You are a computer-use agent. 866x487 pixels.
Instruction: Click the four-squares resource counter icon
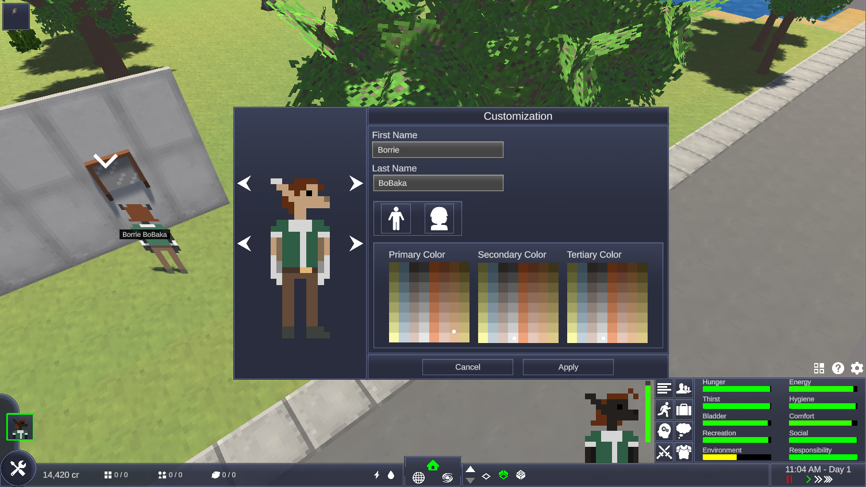pos(107,475)
